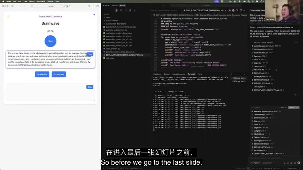Switch to Editor mode in Cursor
Viewport: 303px width, 170px height.
click(122, 5)
